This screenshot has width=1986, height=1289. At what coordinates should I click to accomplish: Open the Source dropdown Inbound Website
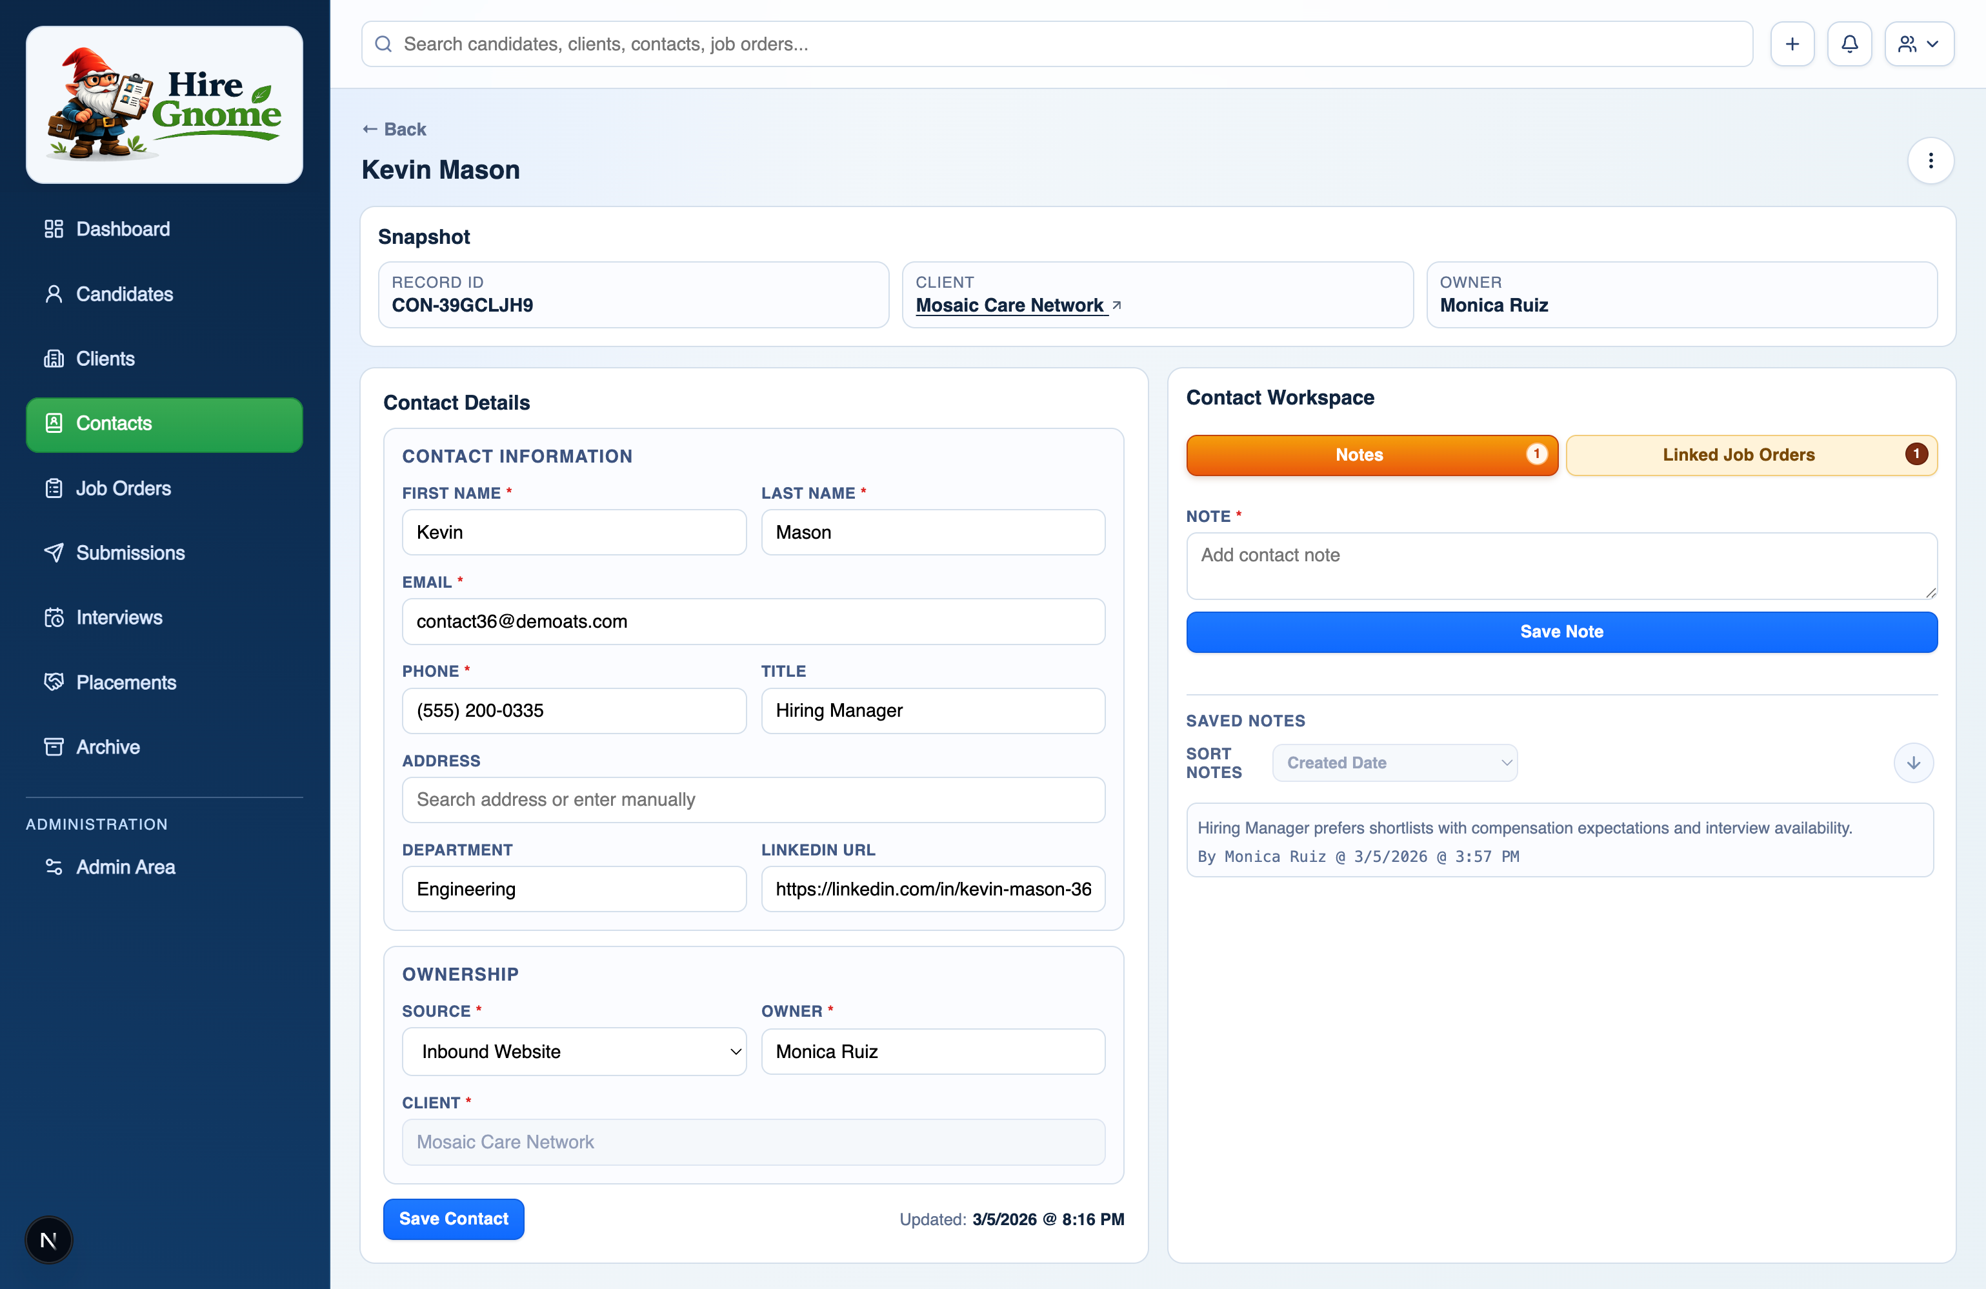click(574, 1051)
